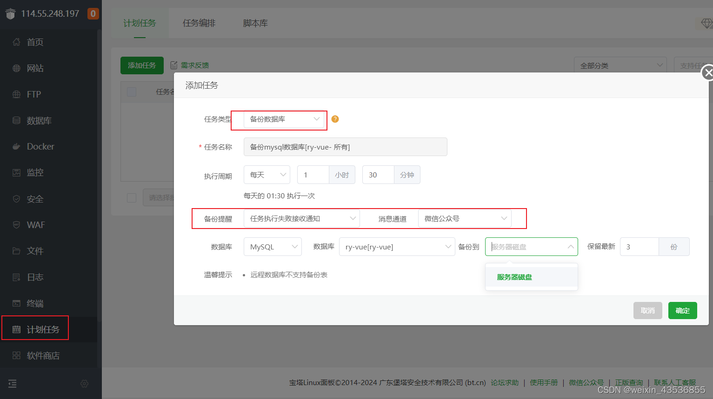
Task: Open the 微信公众号 footer link
Action: (586, 382)
